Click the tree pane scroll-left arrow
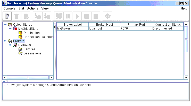The image size is (191, 106). [5, 78]
